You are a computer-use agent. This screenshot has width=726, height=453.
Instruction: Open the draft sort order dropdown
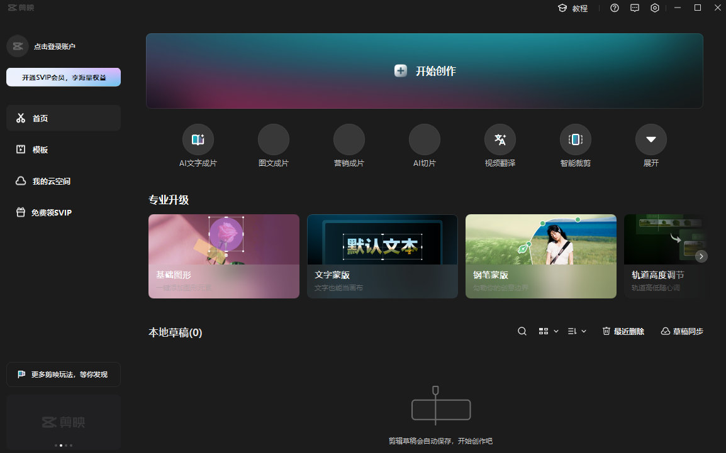coord(576,330)
